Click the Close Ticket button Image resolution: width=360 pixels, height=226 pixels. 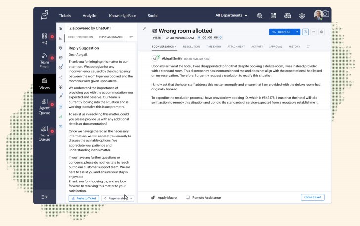coord(313,197)
